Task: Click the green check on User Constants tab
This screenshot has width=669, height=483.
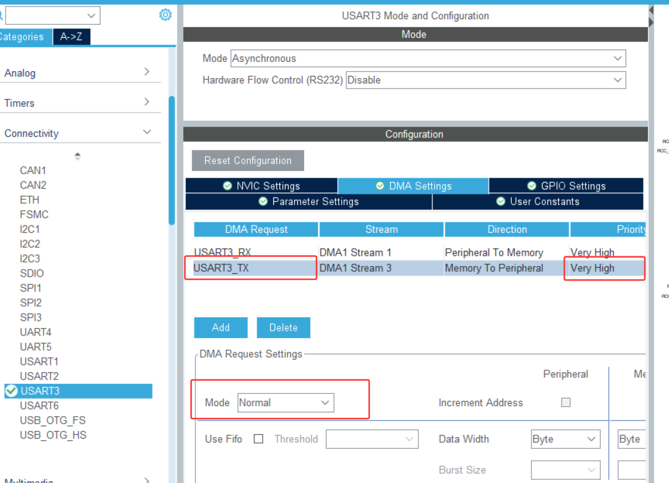Action: (500, 201)
